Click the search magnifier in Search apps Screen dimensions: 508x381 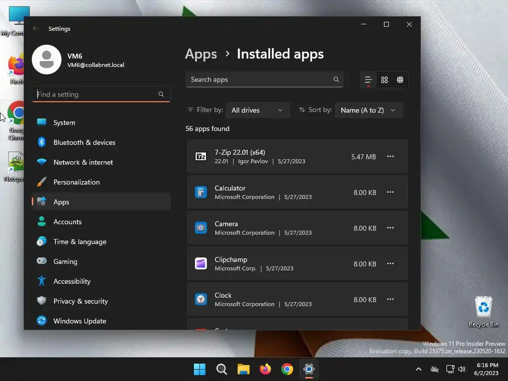coord(336,79)
